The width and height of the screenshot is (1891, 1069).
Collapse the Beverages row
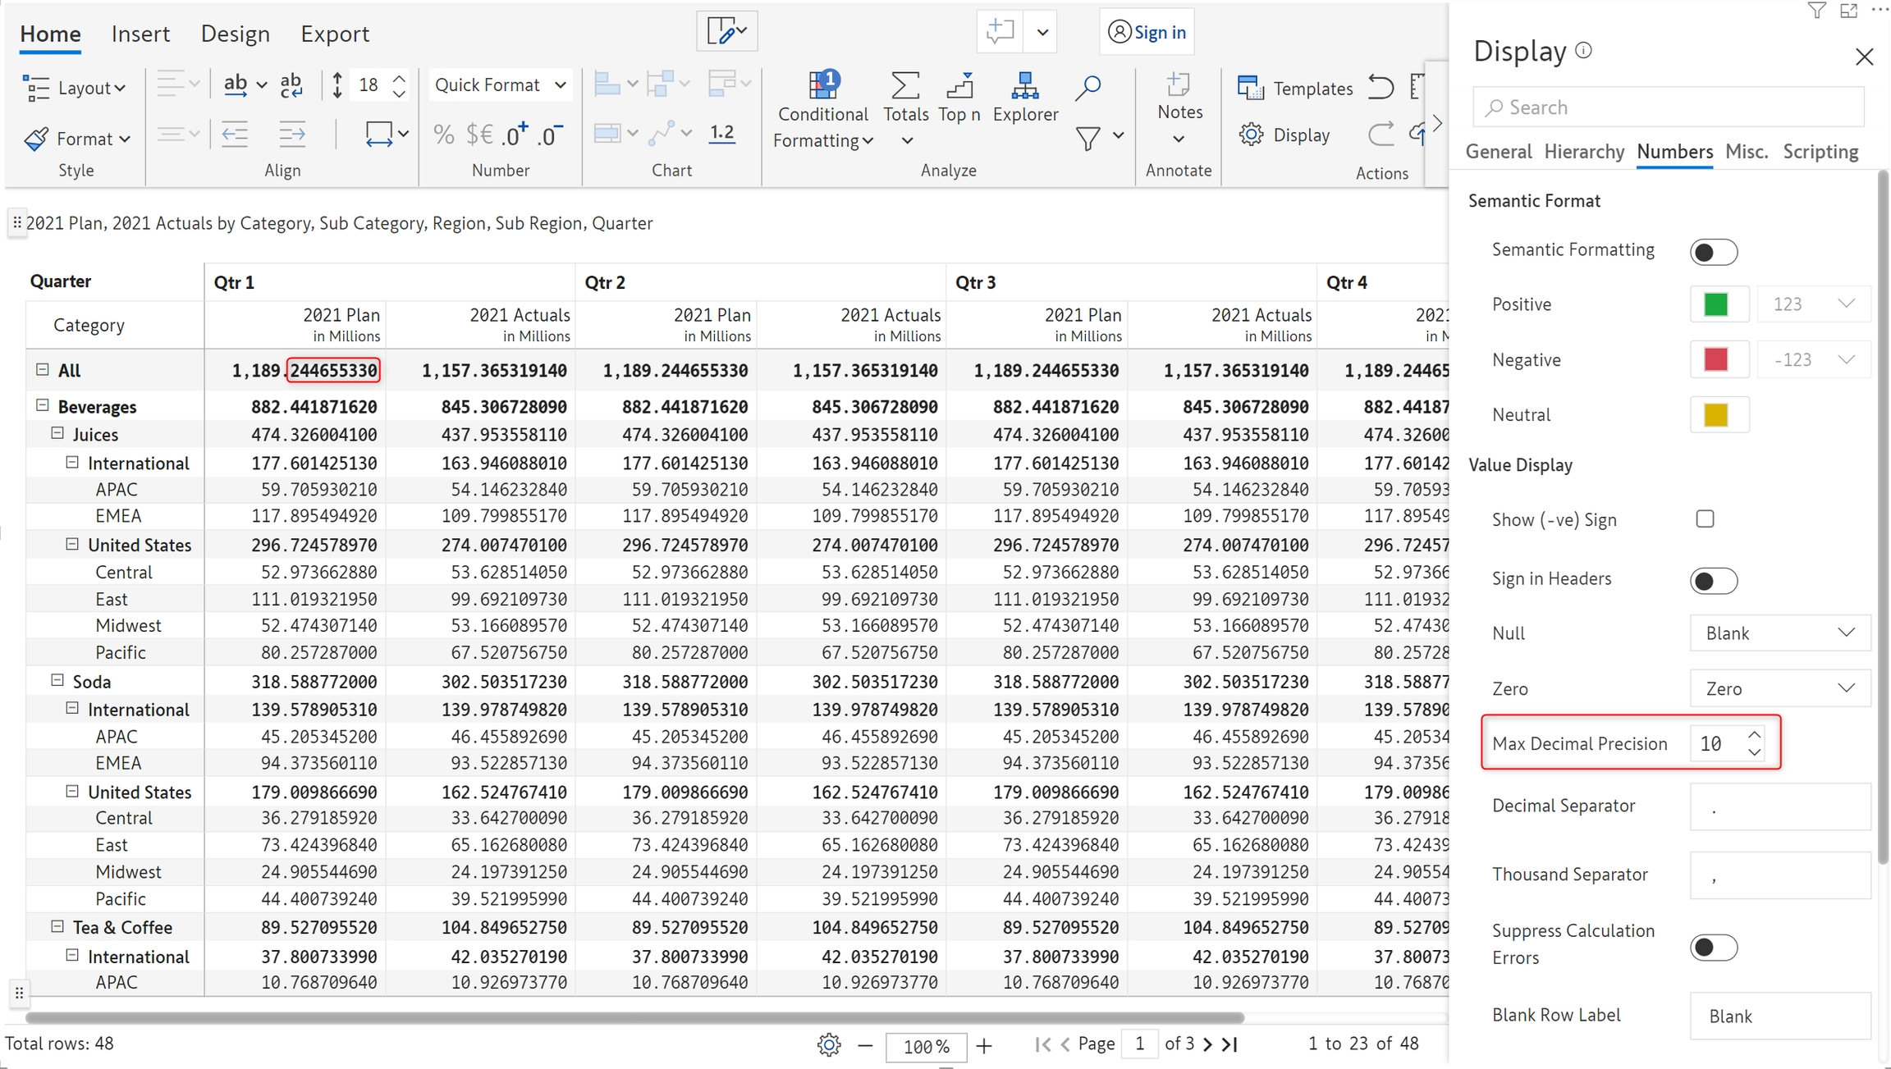pos(43,405)
